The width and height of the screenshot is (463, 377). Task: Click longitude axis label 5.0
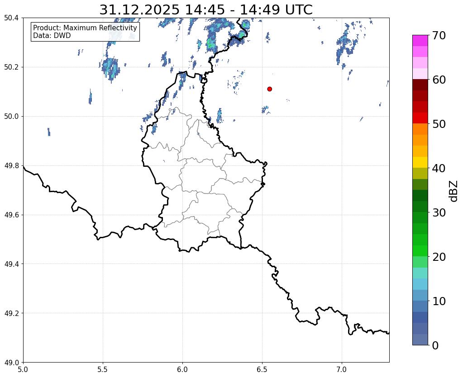tap(23, 370)
